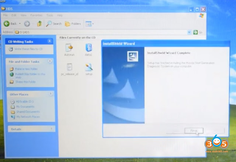Viewport: 236px width, 162px height.
Task: Click the HDS folder icon in title bar
Action: [3, 8]
